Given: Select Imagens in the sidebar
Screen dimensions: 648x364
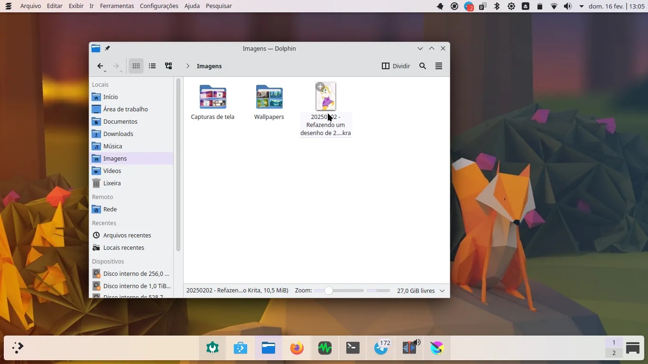Looking at the screenshot, I should pos(131,158).
